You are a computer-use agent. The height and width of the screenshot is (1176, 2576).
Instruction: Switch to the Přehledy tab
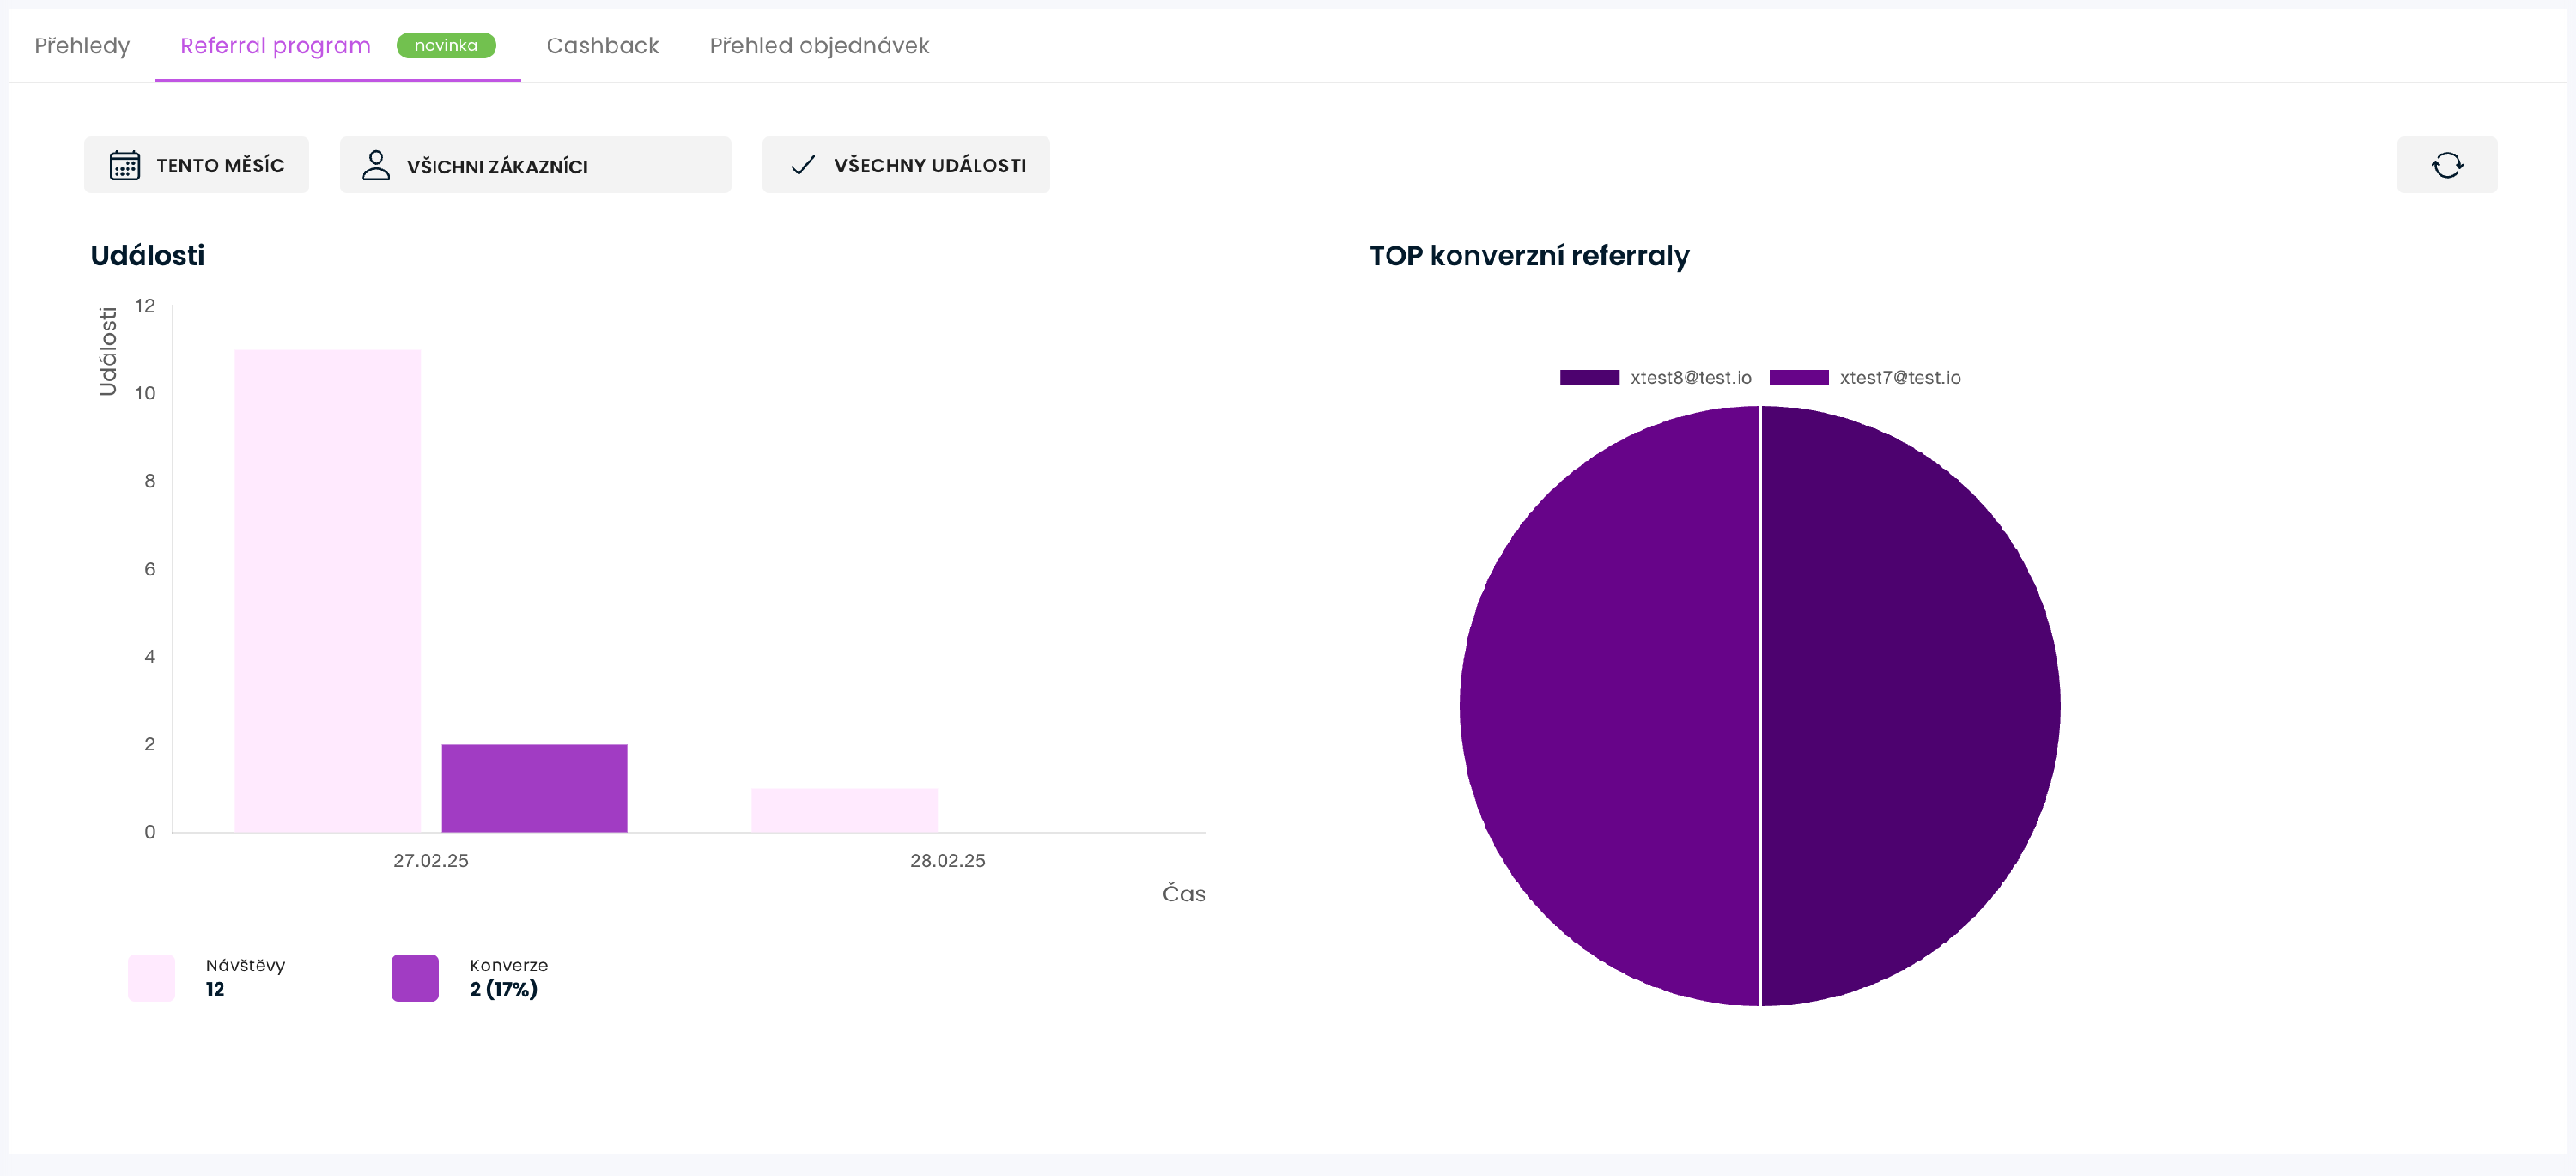82,45
